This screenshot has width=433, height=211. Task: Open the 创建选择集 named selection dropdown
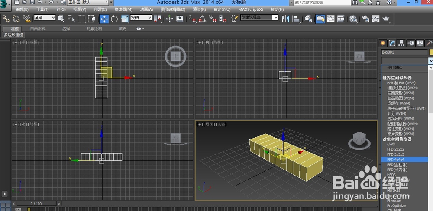tap(259, 18)
